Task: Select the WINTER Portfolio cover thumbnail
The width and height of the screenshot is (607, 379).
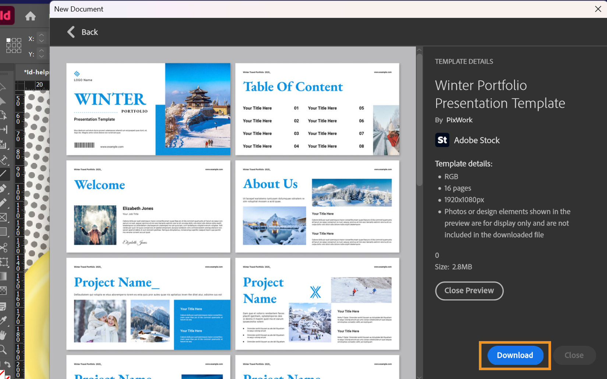Action: 148,109
